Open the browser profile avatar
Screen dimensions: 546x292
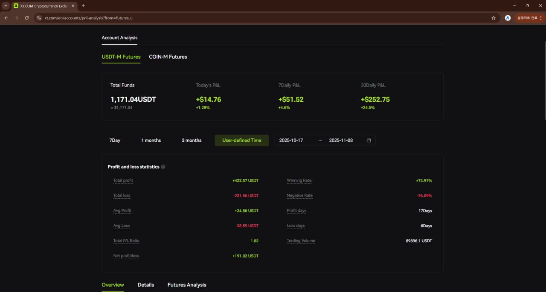[x=508, y=18]
